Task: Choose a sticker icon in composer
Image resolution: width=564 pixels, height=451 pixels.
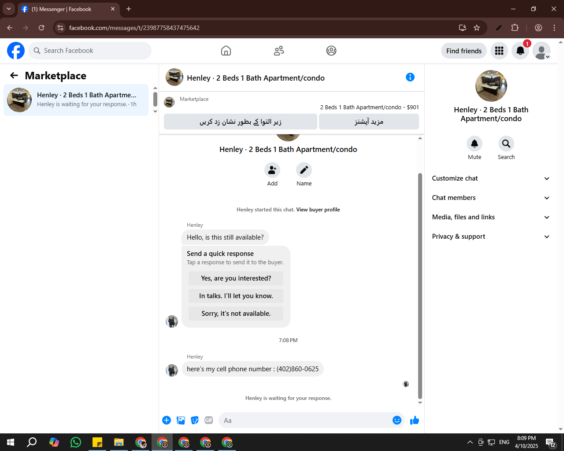Action: 195,420
